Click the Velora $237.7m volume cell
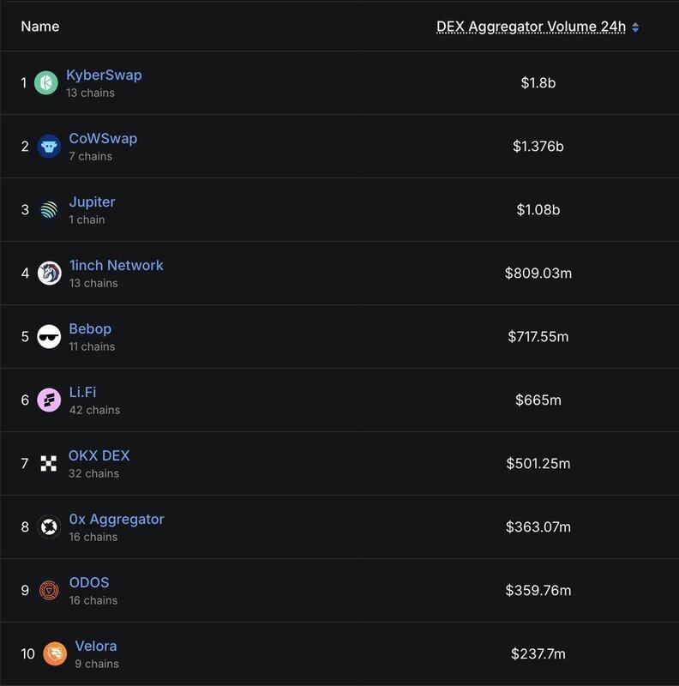This screenshot has height=686, width=679. click(x=538, y=653)
